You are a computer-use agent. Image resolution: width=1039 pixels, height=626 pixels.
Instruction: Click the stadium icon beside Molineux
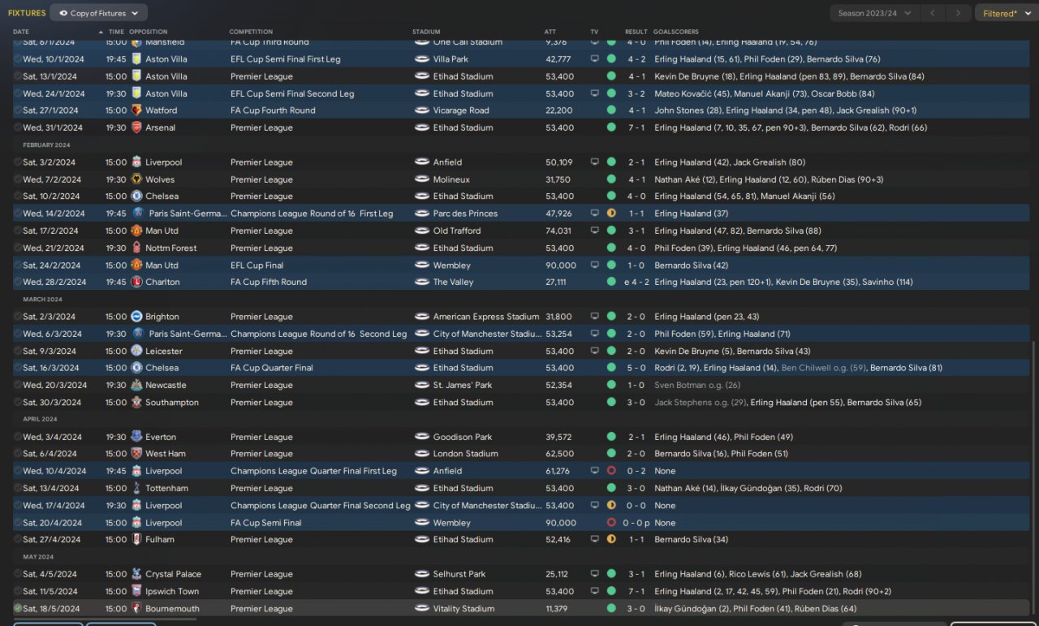coord(421,179)
